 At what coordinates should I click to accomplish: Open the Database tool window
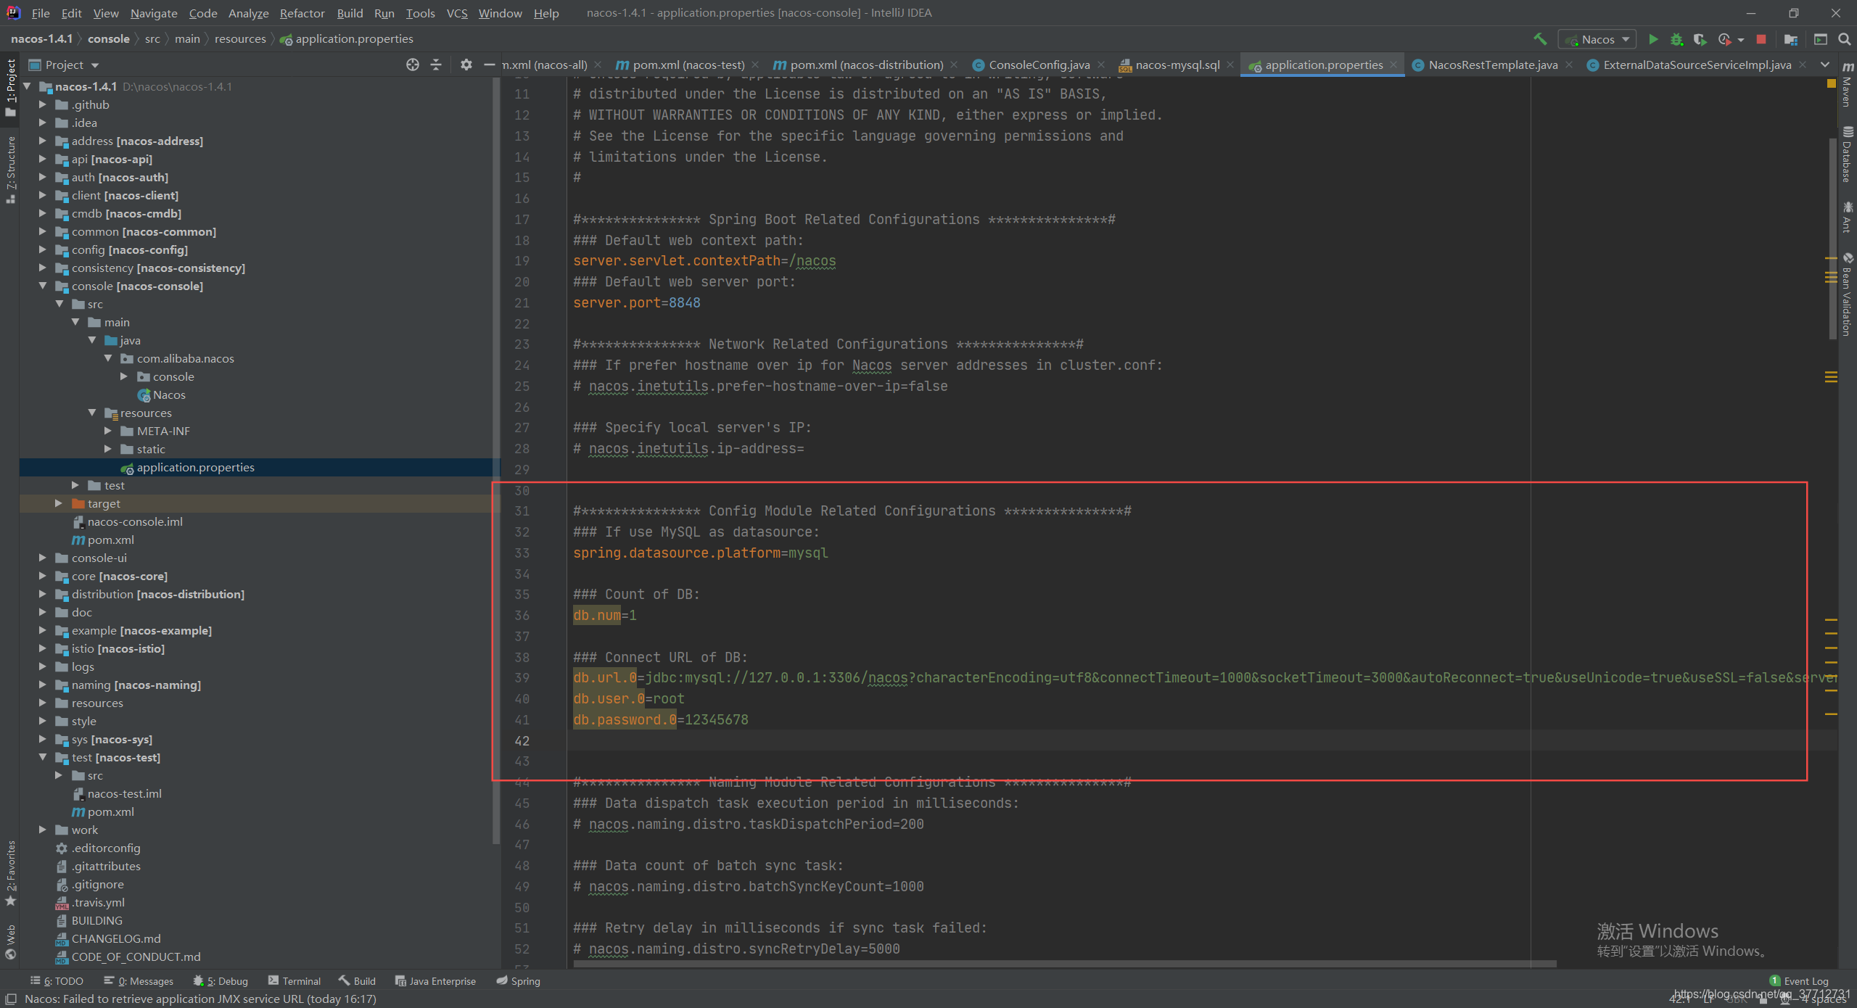(x=1848, y=154)
